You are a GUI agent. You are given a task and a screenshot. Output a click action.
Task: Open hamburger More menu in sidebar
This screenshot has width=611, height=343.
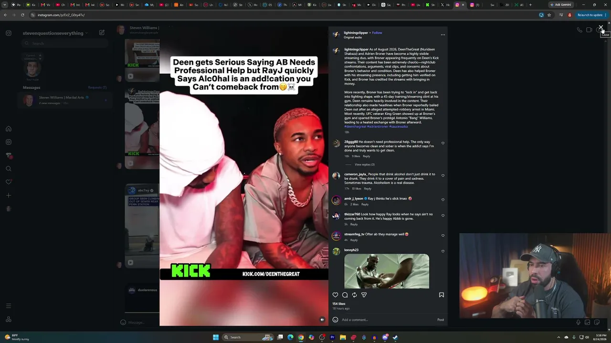tap(9, 306)
